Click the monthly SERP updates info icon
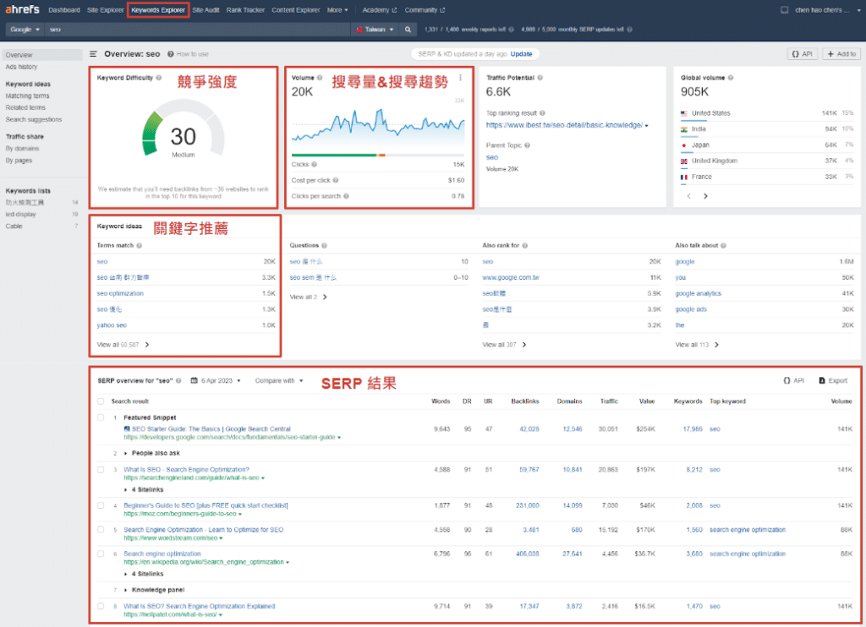866x627 pixels. click(629, 30)
